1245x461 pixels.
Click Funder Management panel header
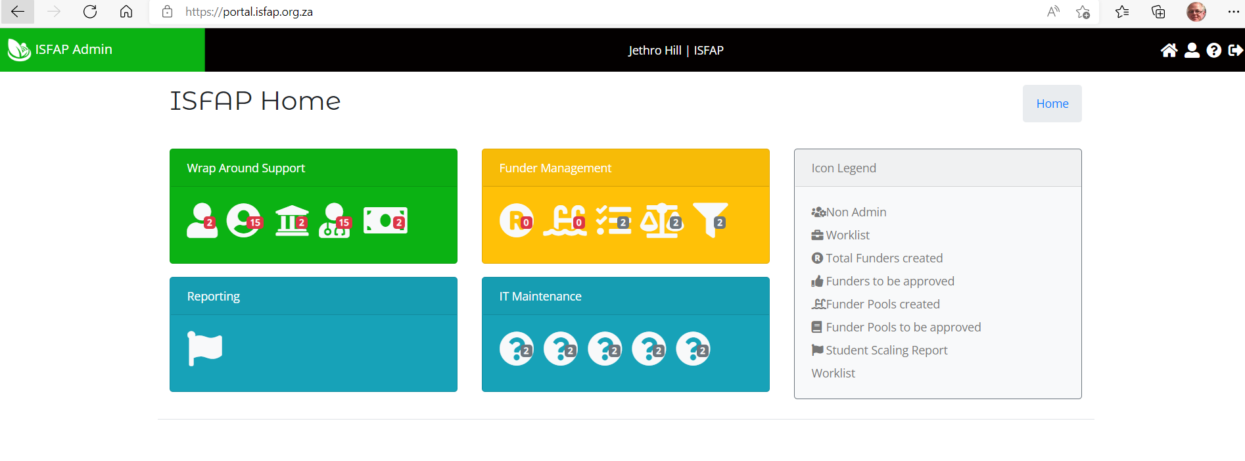coord(626,168)
